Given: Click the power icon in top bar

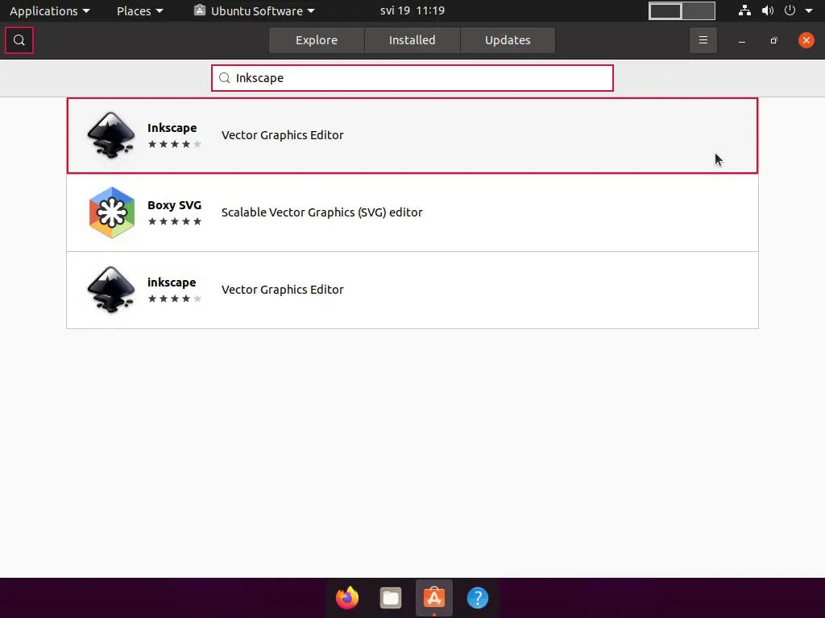Looking at the screenshot, I should [x=790, y=10].
